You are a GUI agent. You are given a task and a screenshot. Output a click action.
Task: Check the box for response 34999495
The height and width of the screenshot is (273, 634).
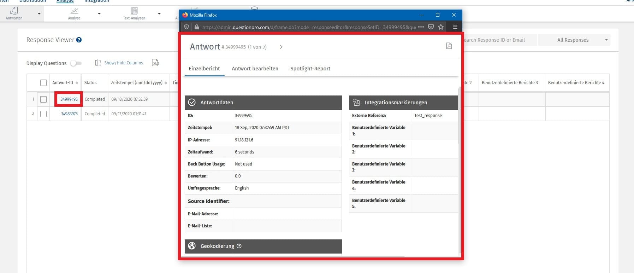tap(43, 99)
